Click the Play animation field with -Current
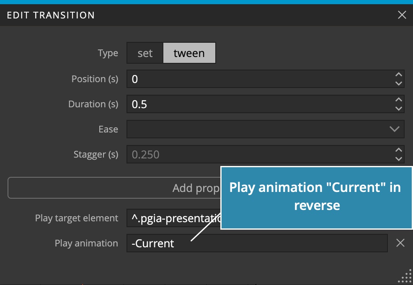The width and height of the screenshot is (413, 285). [x=257, y=243]
